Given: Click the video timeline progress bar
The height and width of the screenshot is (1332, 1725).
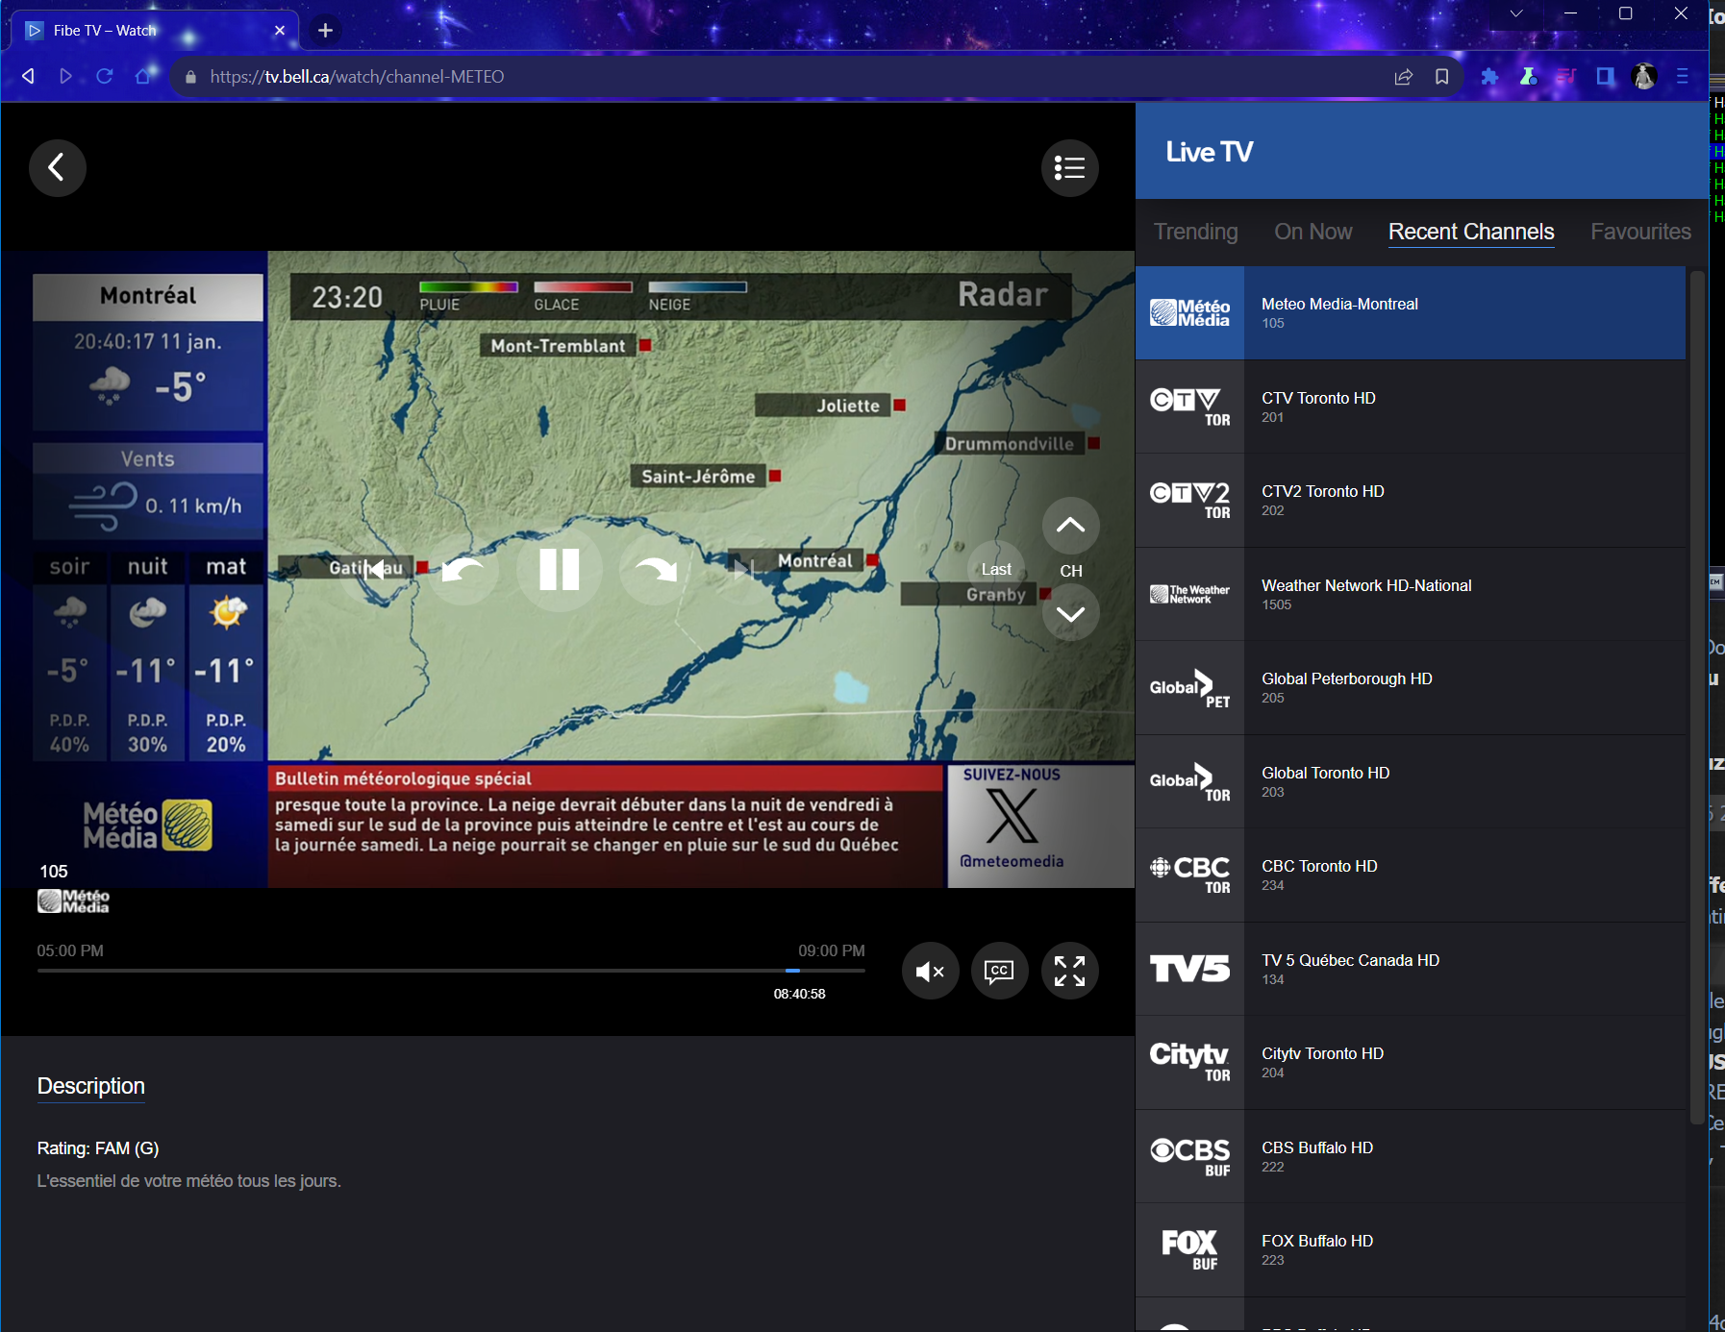Looking at the screenshot, I should point(450,971).
